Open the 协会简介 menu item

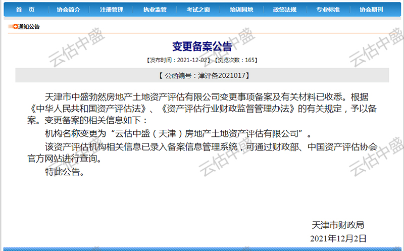pyautogui.click(x=69, y=10)
